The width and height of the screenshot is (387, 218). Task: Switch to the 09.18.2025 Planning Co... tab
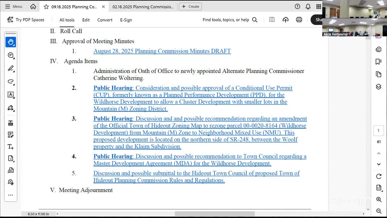point(74,7)
